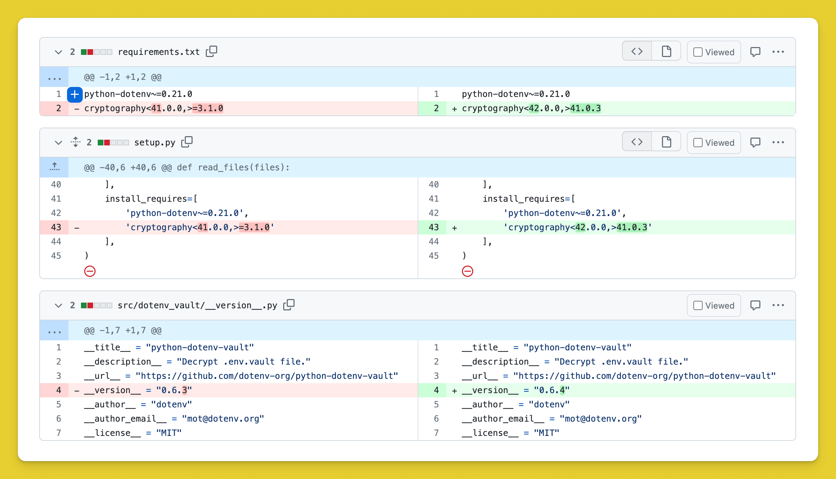Collapse the __version__.py diff
836x479 pixels.
click(x=58, y=305)
